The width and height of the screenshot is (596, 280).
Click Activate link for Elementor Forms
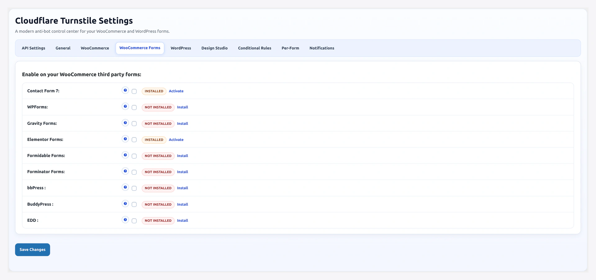(x=176, y=140)
